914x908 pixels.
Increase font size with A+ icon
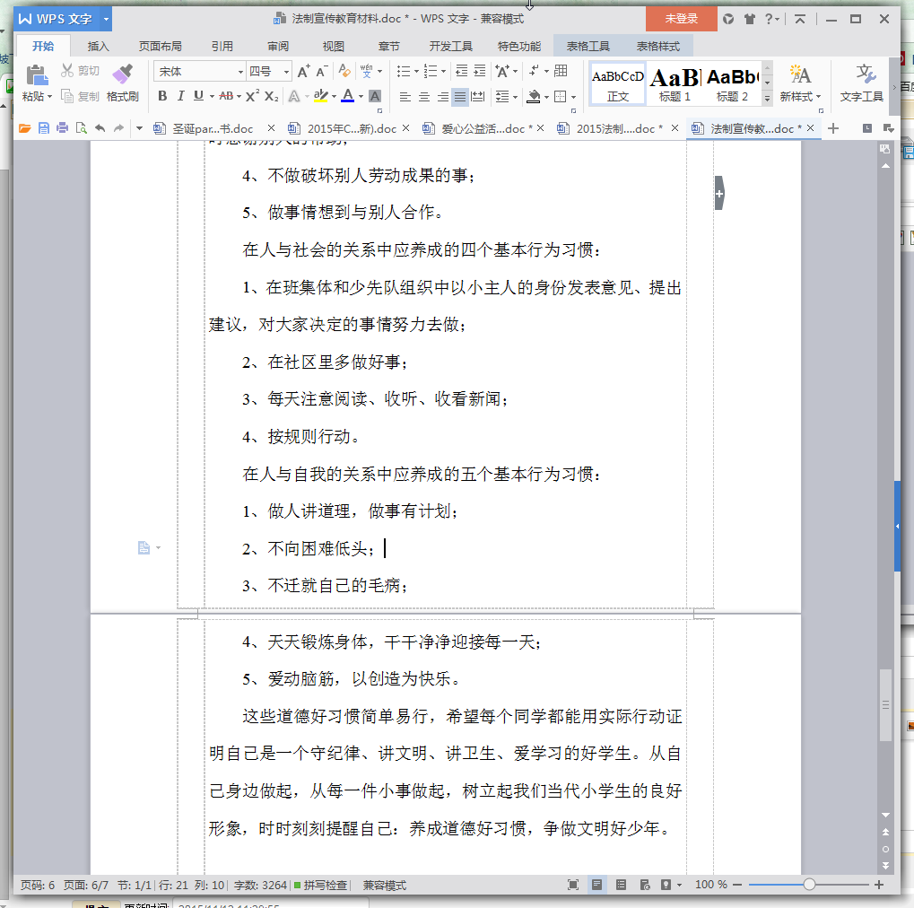pyautogui.click(x=304, y=71)
